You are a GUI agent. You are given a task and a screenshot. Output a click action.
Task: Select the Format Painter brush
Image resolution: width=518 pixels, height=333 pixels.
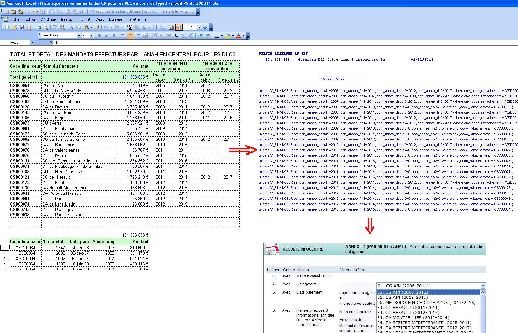[x=97, y=27]
